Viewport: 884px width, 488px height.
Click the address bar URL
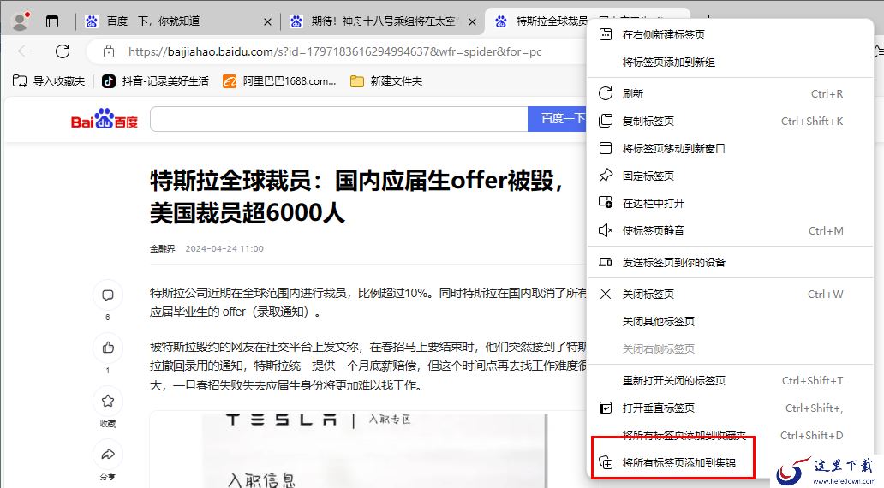[x=335, y=52]
